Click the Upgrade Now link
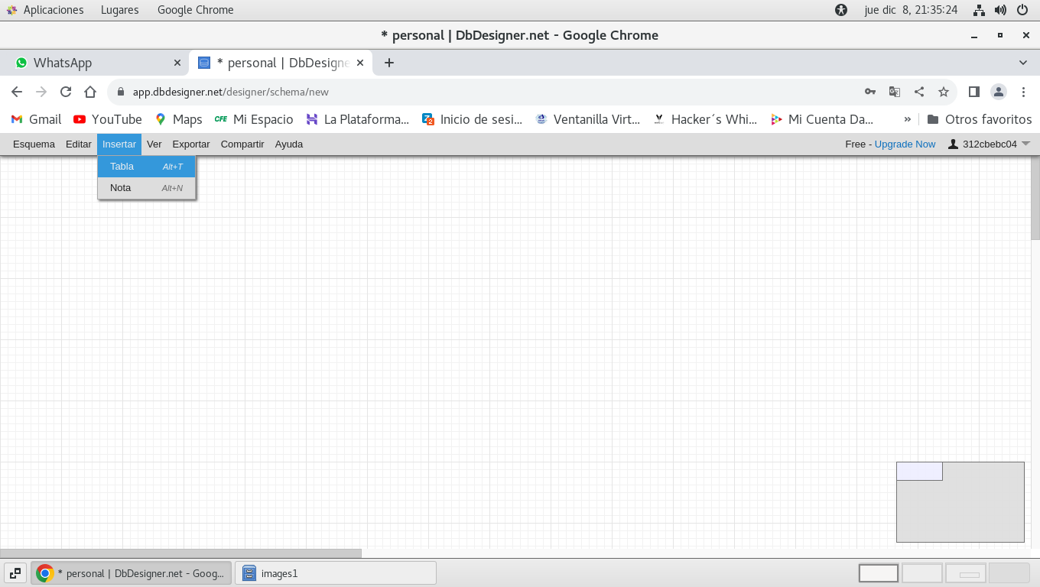Screen dimensions: 1040x587 (x=905, y=144)
